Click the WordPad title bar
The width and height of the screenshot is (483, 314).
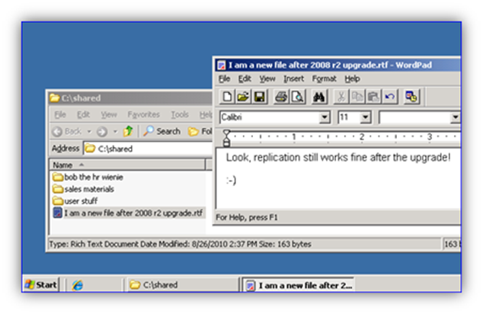pos(337,66)
